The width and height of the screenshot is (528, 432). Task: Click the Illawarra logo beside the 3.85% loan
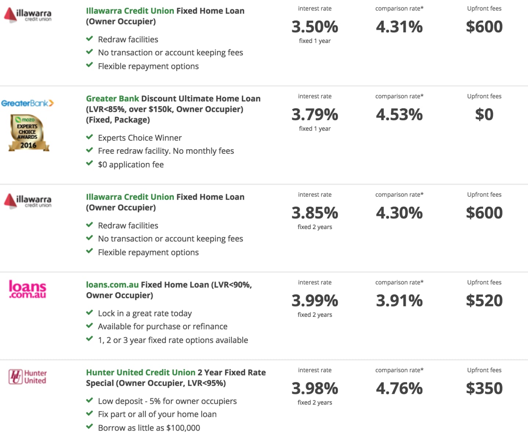click(x=27, y=201)
